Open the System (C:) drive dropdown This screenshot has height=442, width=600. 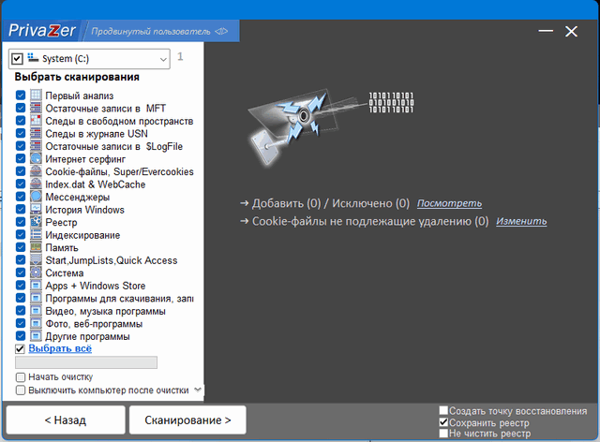(163, 59)
